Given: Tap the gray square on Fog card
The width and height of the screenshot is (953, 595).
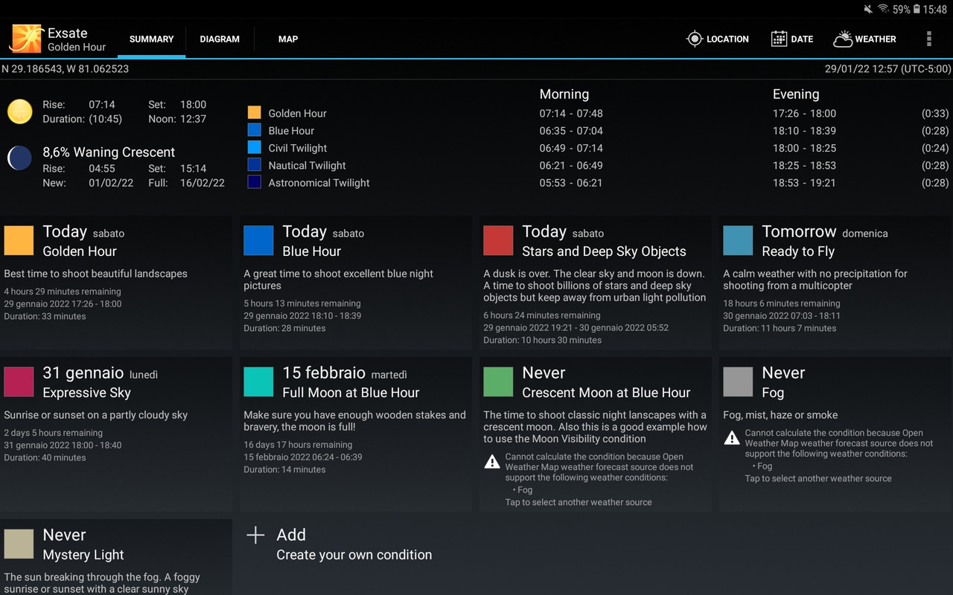Looking at the screenshot, I should (x=739, y=382).
